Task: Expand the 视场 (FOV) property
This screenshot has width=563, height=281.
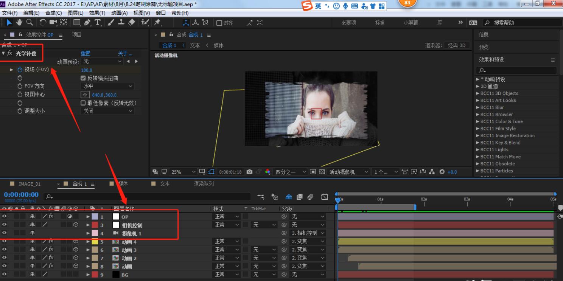Action: (x=12, y=70)
